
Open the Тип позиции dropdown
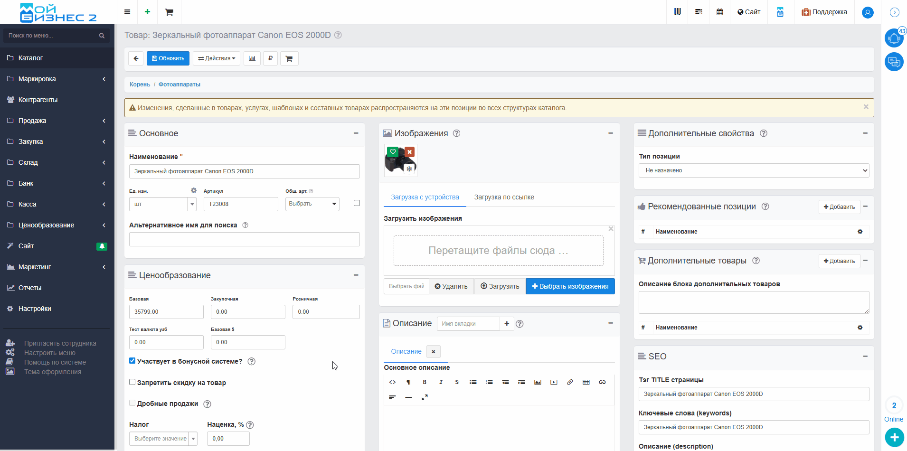754,170
